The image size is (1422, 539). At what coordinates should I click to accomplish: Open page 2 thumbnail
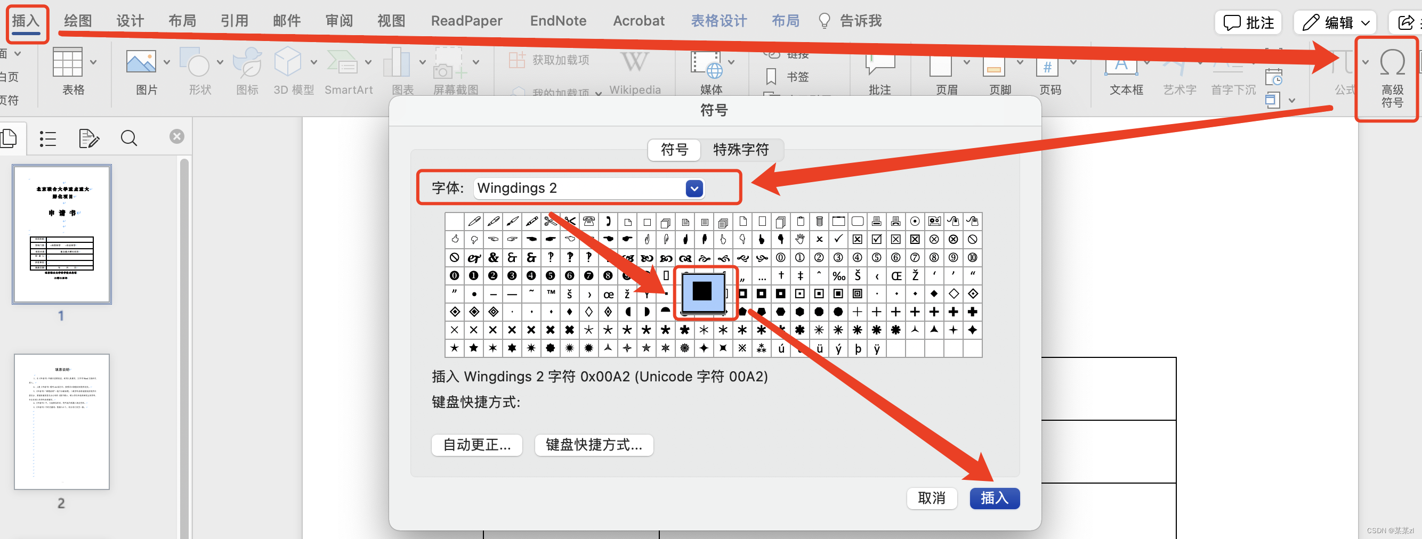[62, 422]
